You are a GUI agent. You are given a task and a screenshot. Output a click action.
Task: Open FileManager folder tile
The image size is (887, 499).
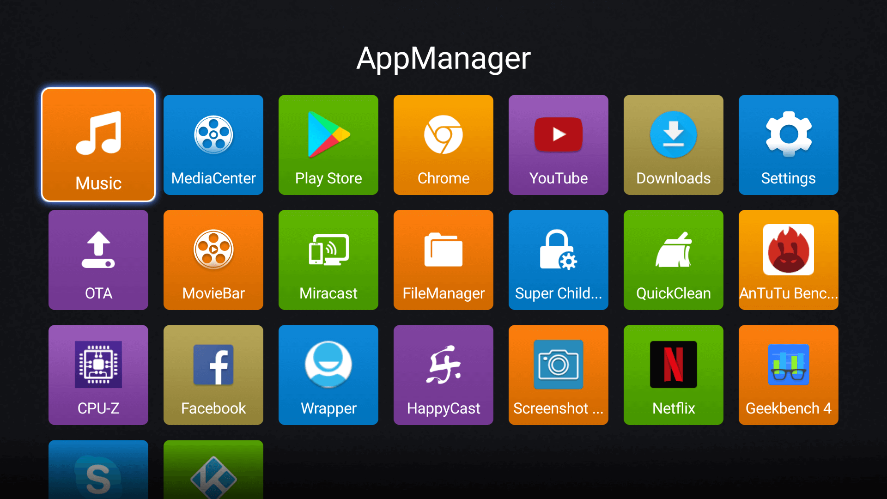[443, 260]
